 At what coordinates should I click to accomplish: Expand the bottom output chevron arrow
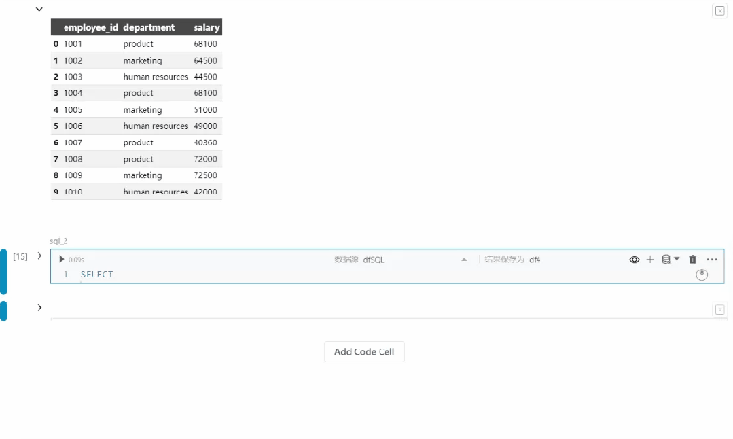(x=39, y=307)
